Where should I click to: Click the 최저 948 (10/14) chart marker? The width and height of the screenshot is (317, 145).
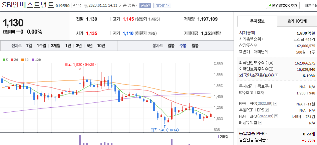165,130
